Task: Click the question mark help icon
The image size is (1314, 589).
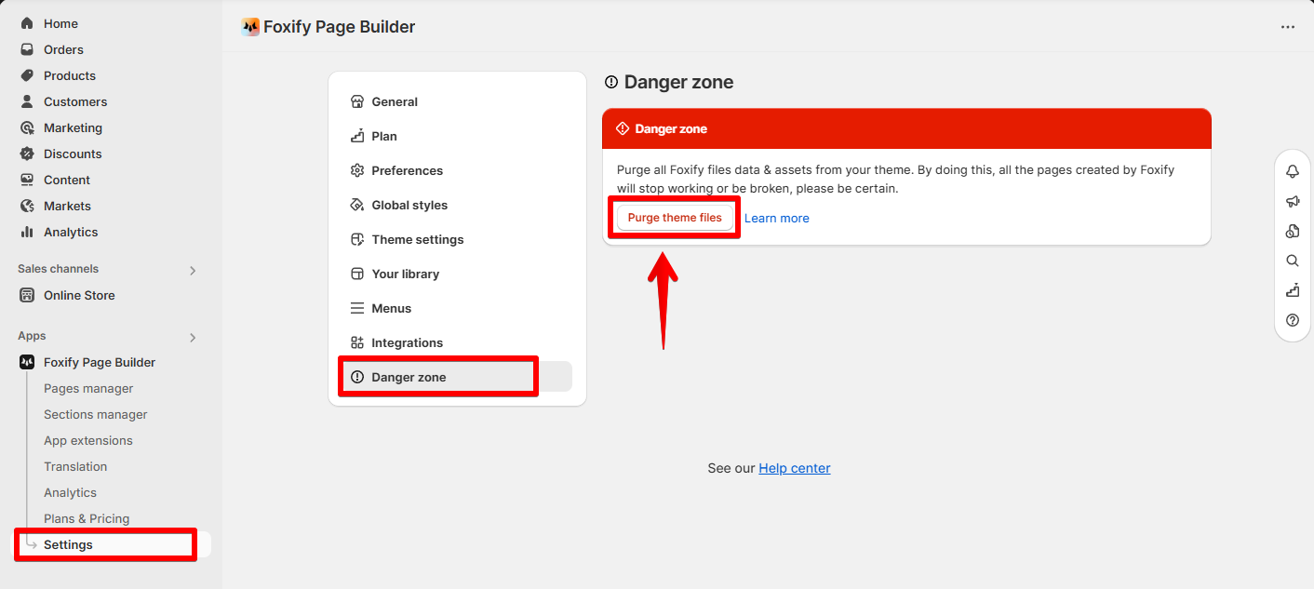Action: (x=1293, y=320)
